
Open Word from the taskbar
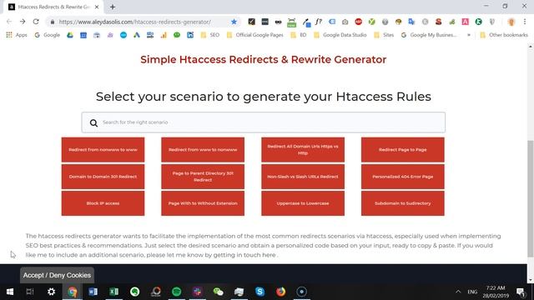coord(93,292)
